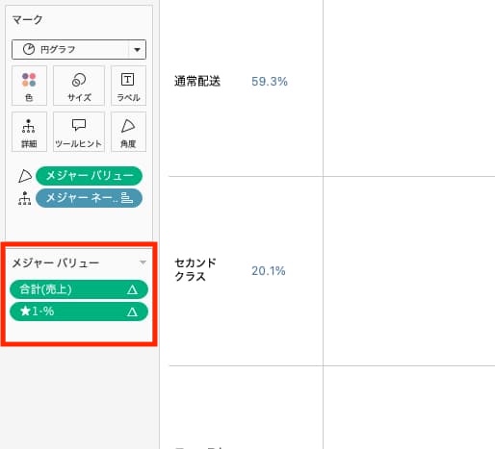Select the blue メジャー ネーム pill
Screen dimensions: 495x449
coord(89,198)
